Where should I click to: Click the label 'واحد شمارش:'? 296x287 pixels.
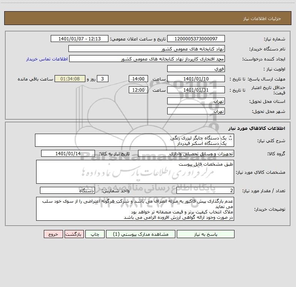116,191
